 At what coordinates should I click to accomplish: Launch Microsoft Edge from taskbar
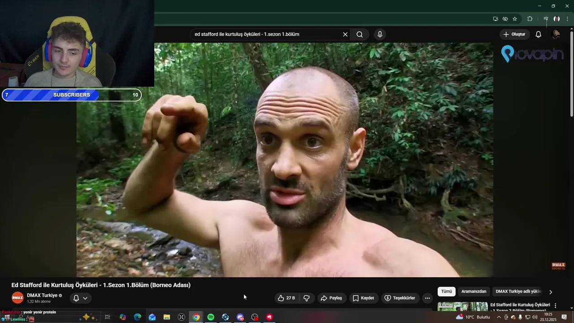(138, 317)
